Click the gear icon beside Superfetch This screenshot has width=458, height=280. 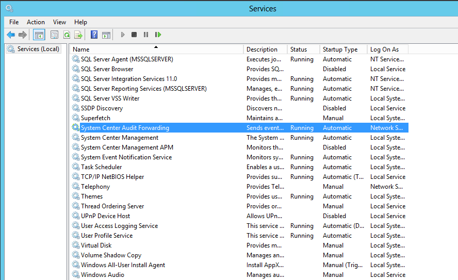coord(76,118)
